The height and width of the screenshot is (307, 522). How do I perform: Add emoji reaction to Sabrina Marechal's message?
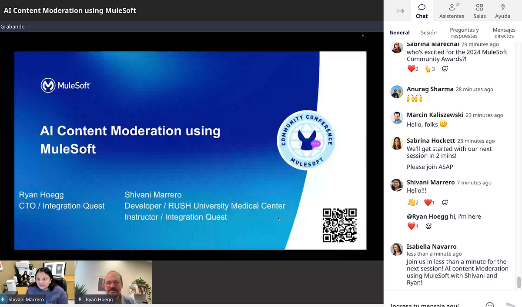[445, 69]
